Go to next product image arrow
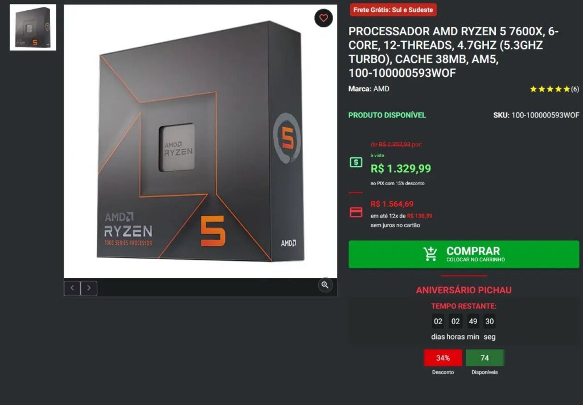Viewport: 583px width, 405px height. coord(89,288)
